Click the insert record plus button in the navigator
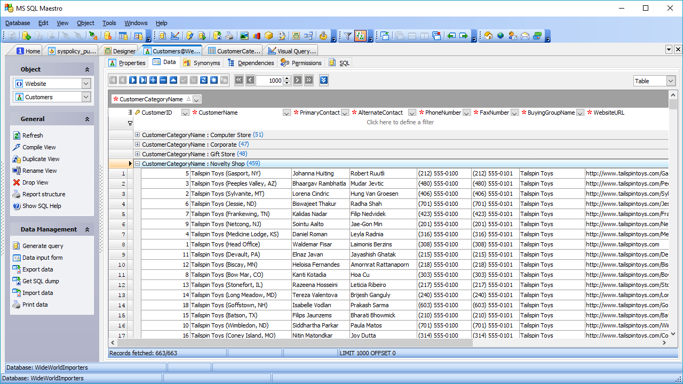Image resolution: width=683 pixels, height=384 pixels. (x=153, y=80)
